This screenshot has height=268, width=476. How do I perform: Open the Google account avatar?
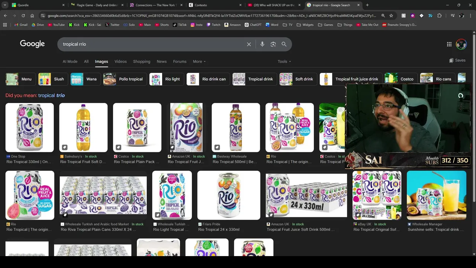point(461,44)
